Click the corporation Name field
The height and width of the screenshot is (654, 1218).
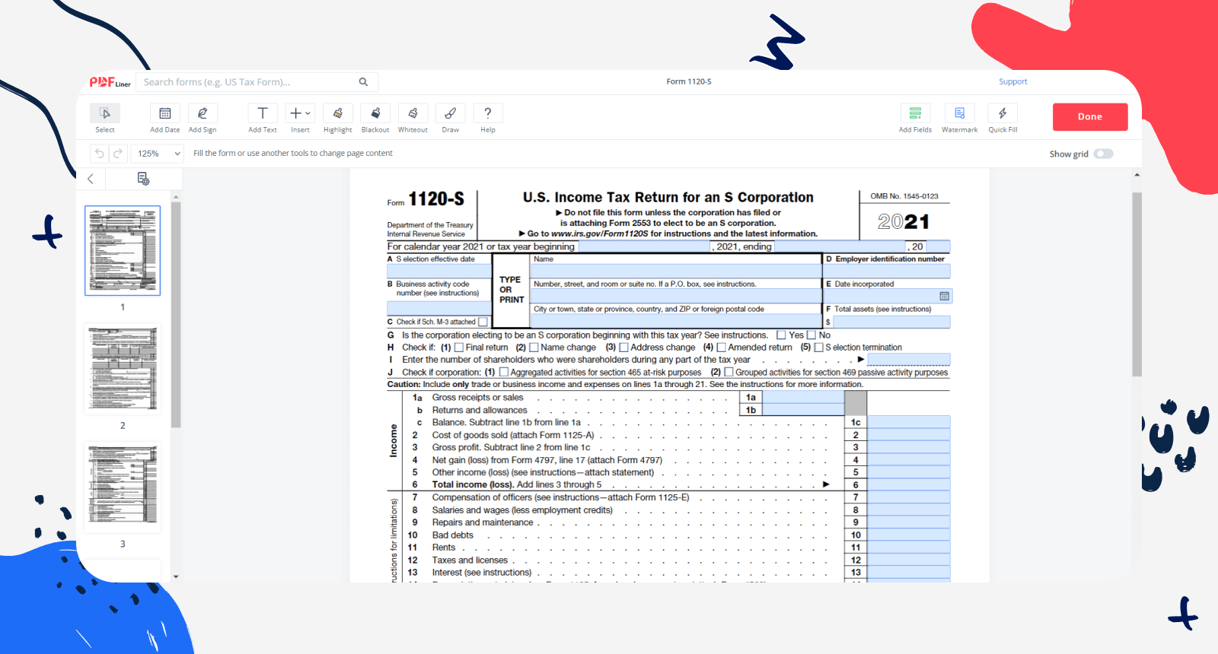click(676, 271)
